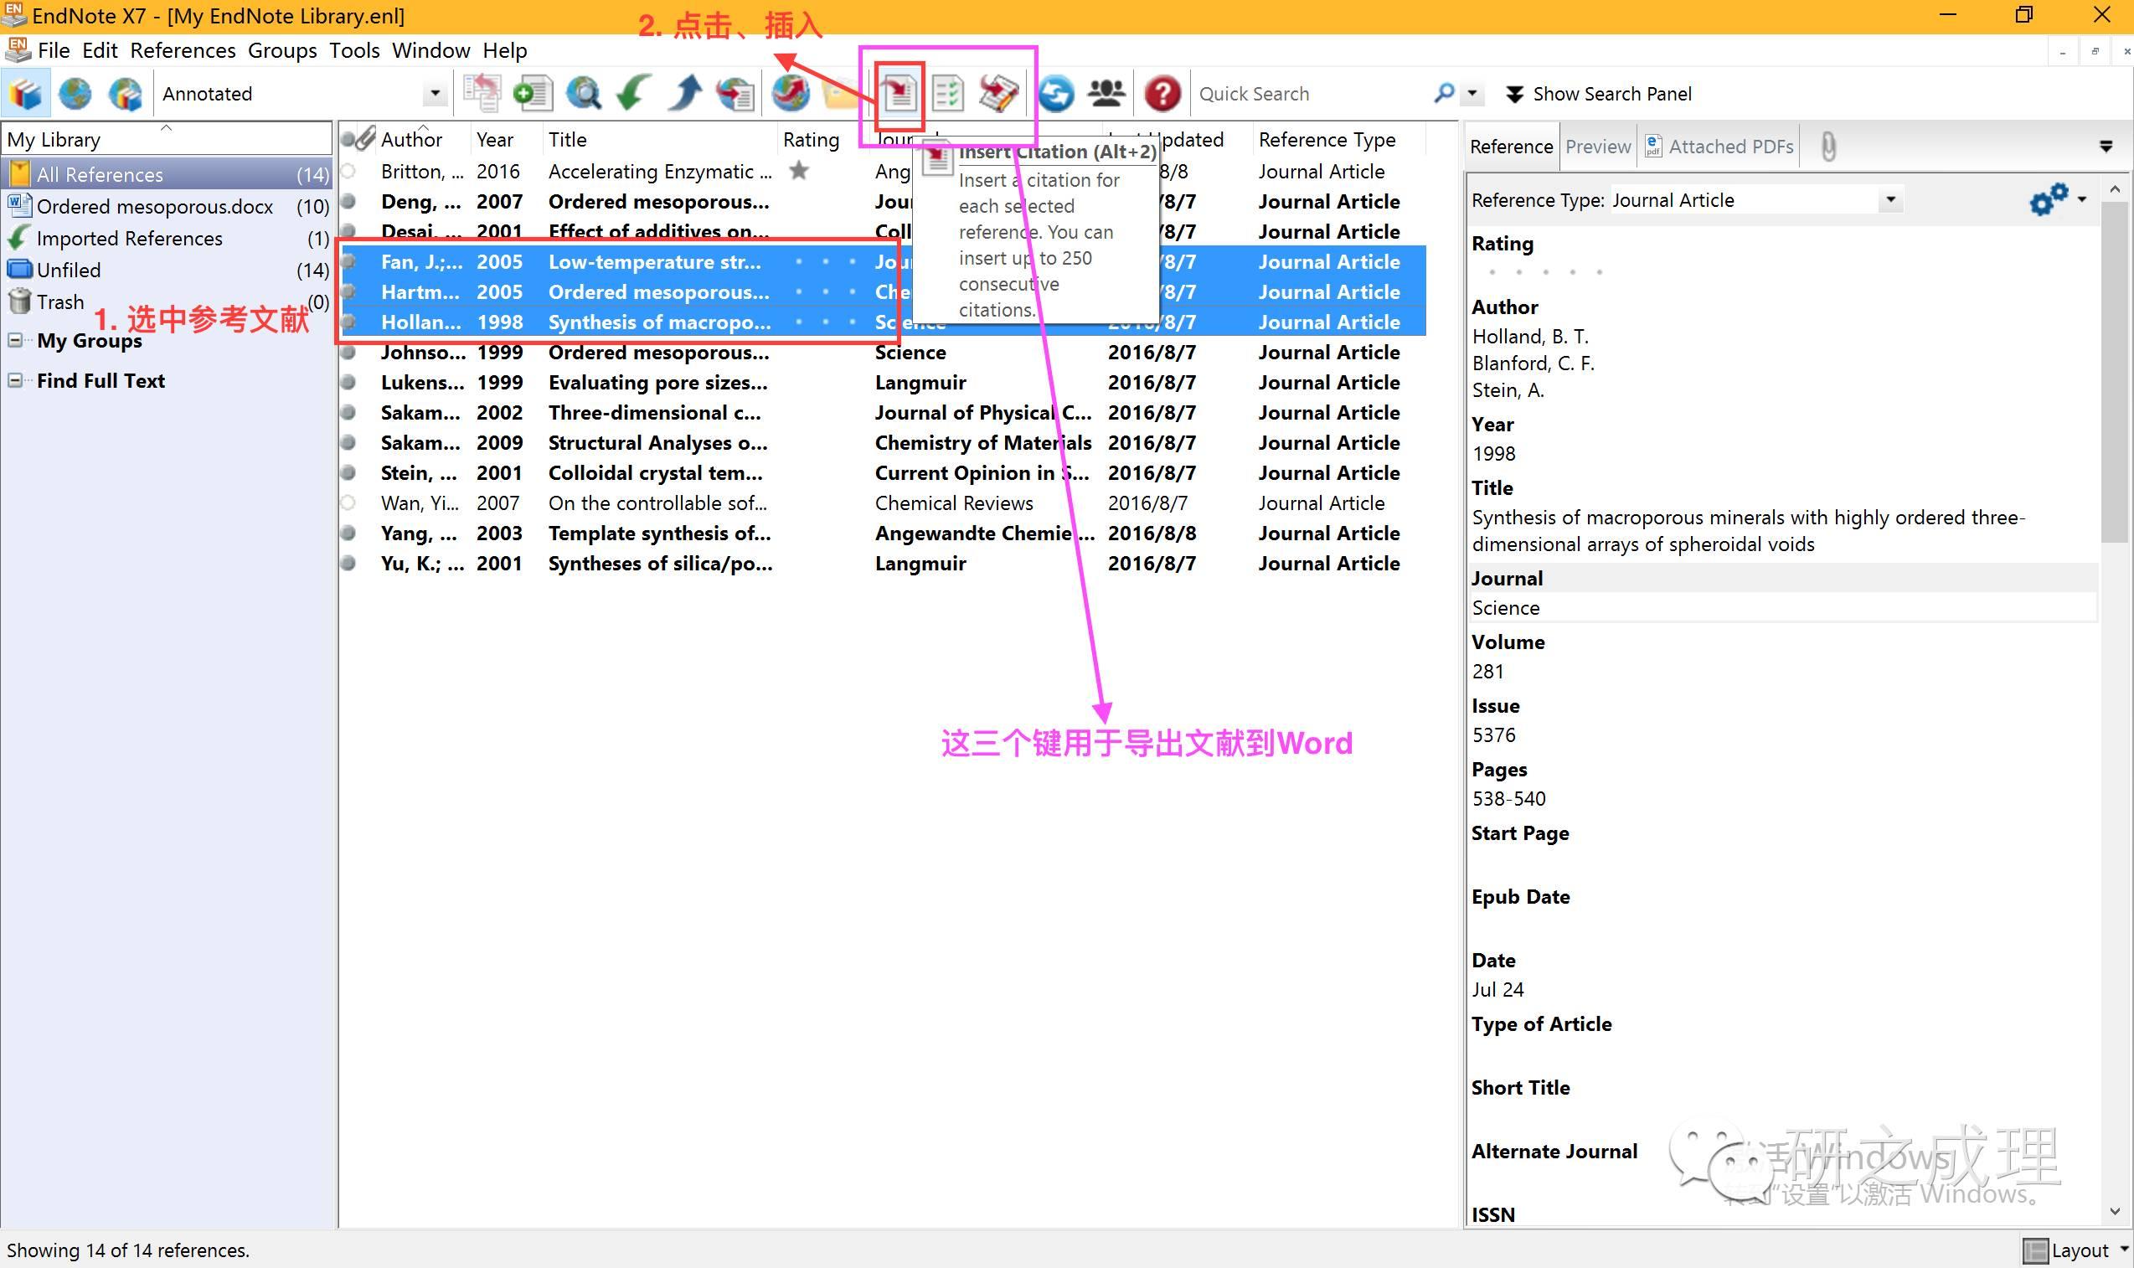The height and width of the screenshot is (1268, 2134).
Task: Click into the Quick Search field
Action: click(x=1307, y=93)
